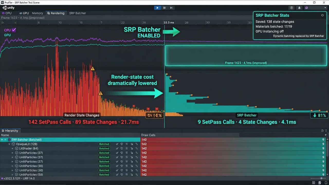Click the diagonal arrow icon on LitShader row
329x185 pixels.
pos(132,149)
